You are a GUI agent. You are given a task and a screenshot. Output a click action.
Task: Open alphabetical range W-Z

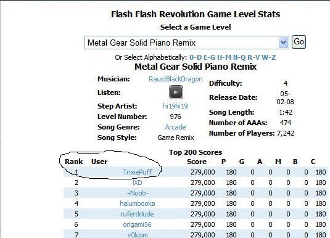coord(269,57)
